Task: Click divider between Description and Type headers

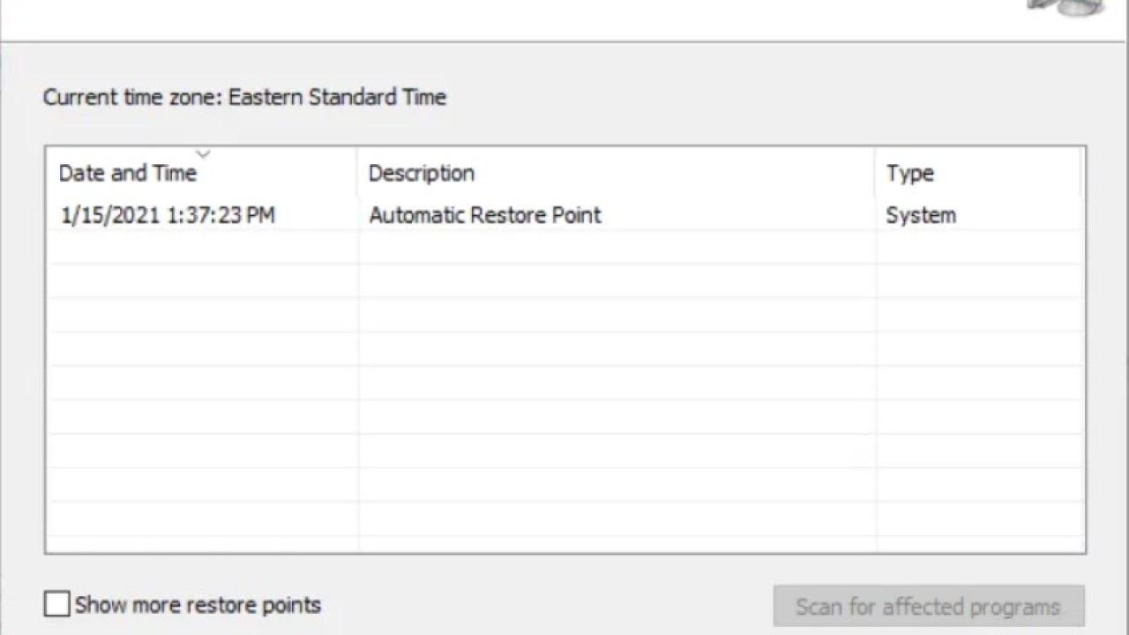Action: coord(875,173)
